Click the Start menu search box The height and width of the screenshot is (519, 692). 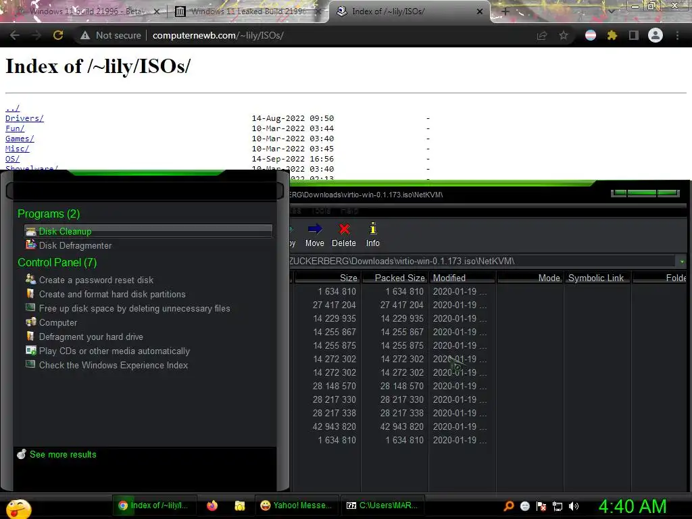145,191
